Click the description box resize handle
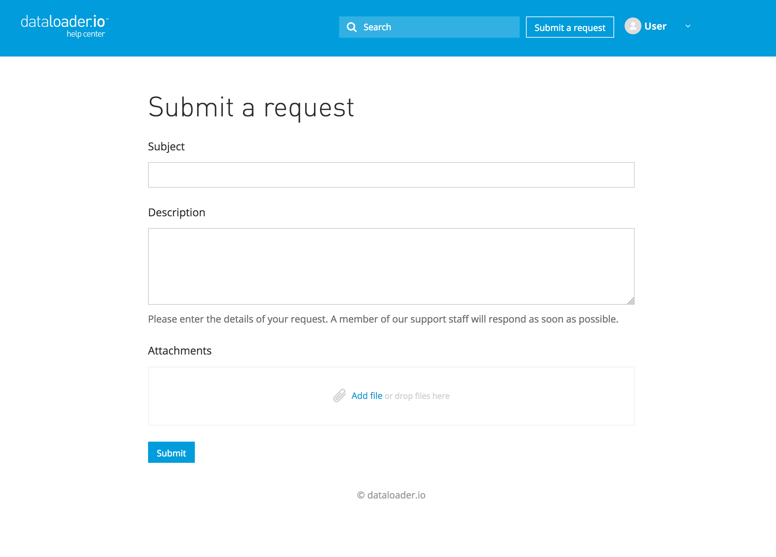 631,301
